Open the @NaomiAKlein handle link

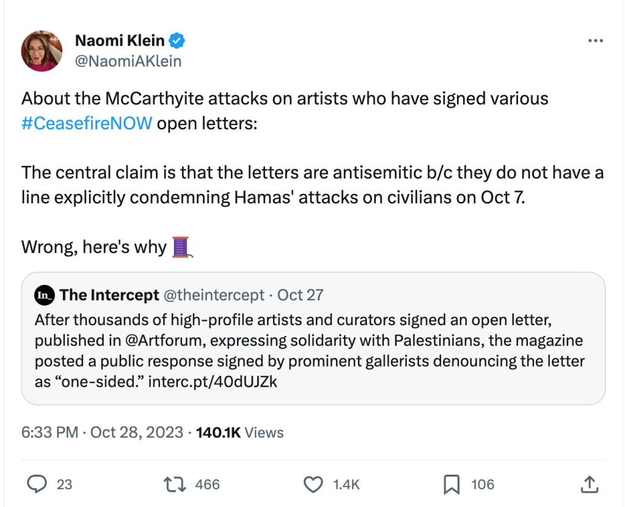128,61
